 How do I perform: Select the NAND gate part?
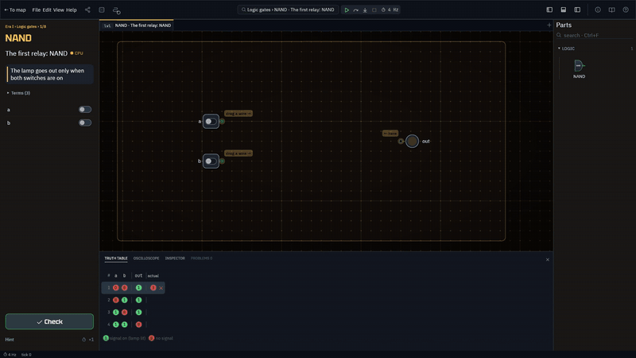tap(579, 68)
